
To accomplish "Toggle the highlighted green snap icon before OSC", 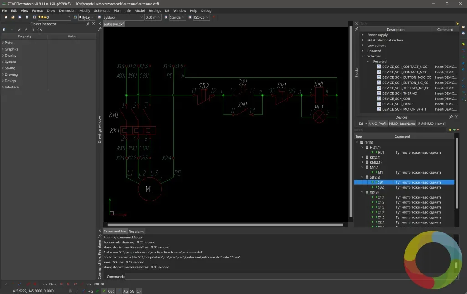I will coord(104,291).
